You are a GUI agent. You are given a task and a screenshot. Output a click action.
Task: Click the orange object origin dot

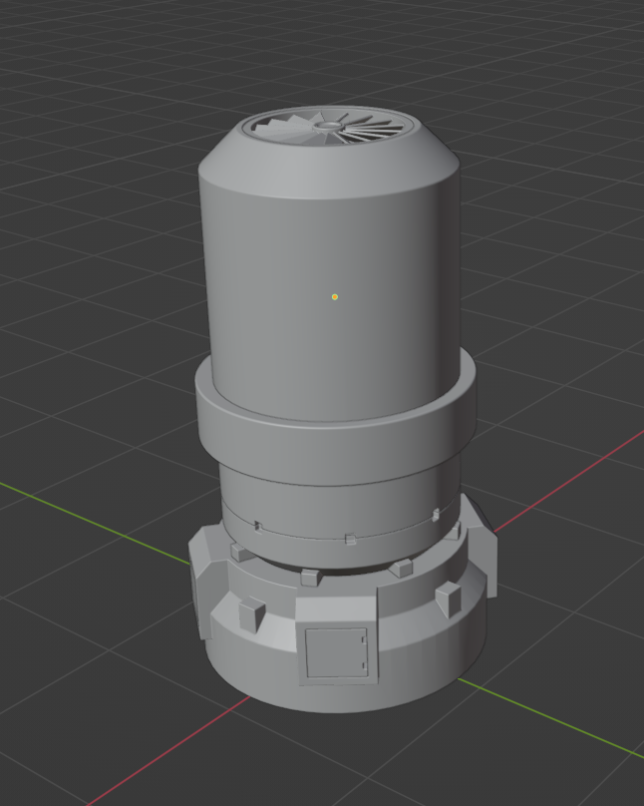335,296
